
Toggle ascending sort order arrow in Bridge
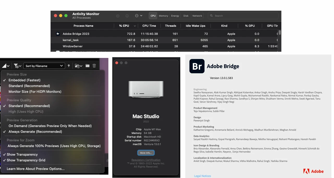pos(69,66)
